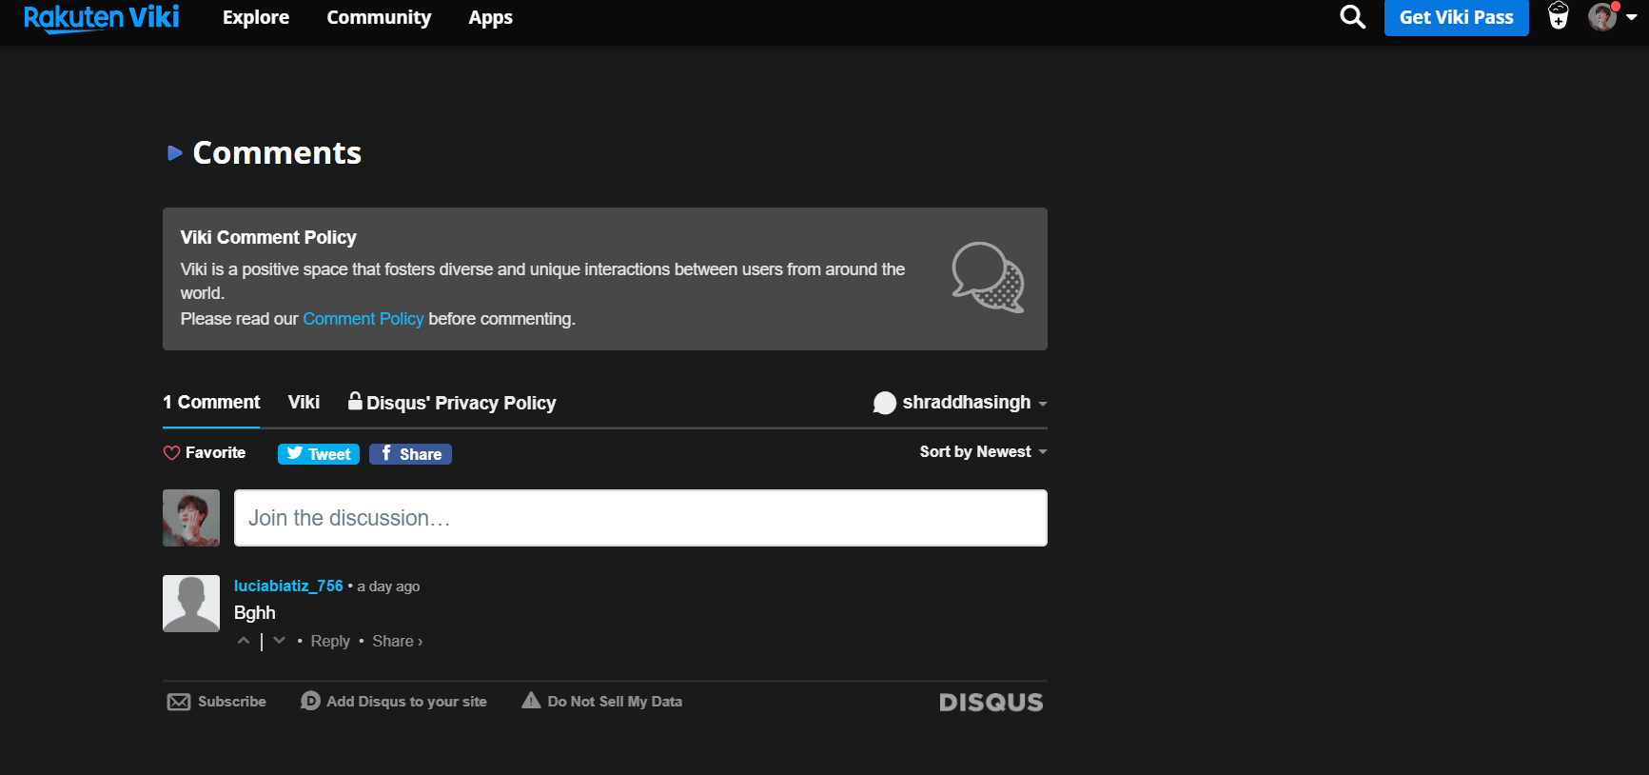Click the Subscribe envelope icon

tap(179, 702)
